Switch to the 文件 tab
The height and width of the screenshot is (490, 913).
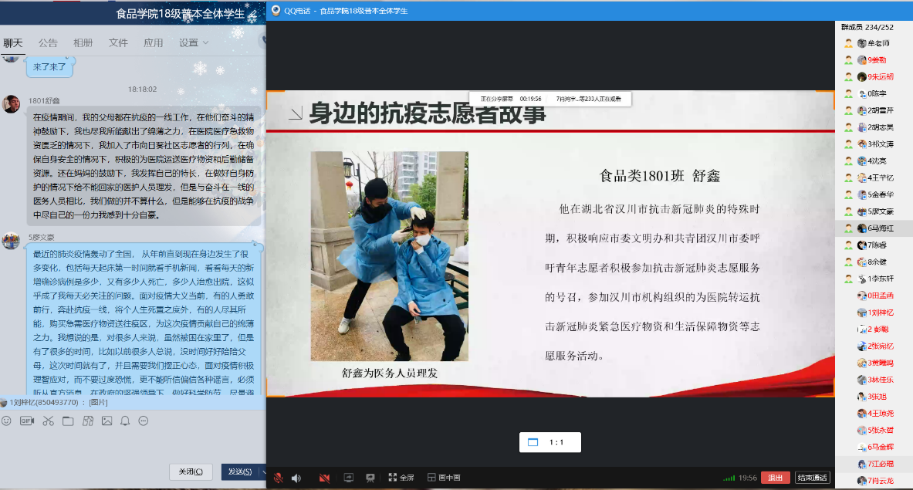pyautogui.click(x=118, y=43)
